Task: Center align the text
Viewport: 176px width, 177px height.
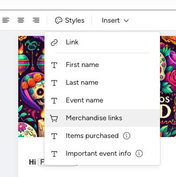Action: coord(21,20)
